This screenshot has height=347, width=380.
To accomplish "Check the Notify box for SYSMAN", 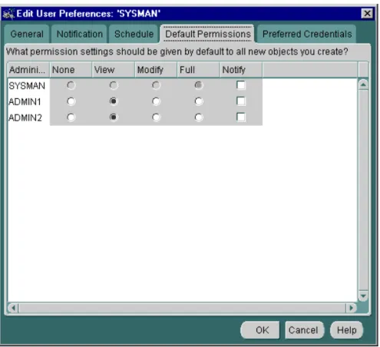I will 241,85.
